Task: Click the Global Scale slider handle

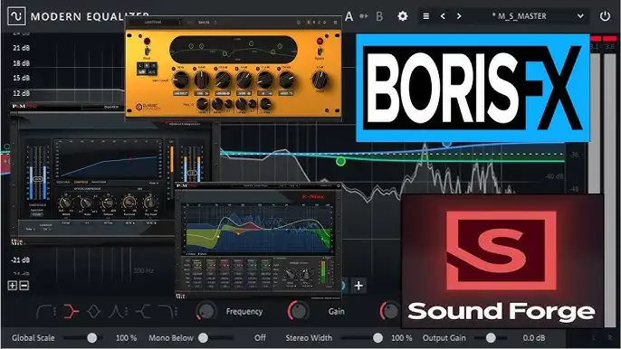Action: pos(92,338)
